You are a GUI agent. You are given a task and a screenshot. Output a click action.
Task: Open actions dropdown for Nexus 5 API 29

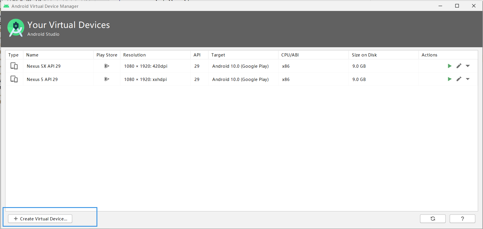point(468,79)
